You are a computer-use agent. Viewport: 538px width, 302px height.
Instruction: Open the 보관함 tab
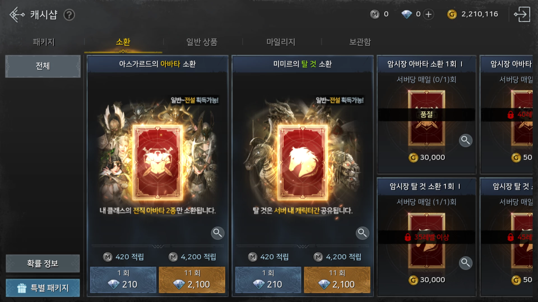(360, 42)
